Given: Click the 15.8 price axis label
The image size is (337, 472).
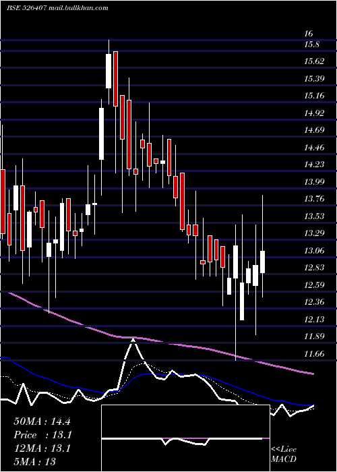Looking at the screenshot, I should (311, 45).
